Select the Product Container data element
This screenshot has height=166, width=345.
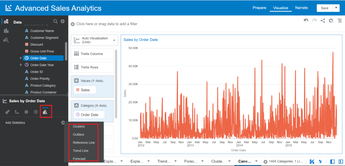[43, 92]
